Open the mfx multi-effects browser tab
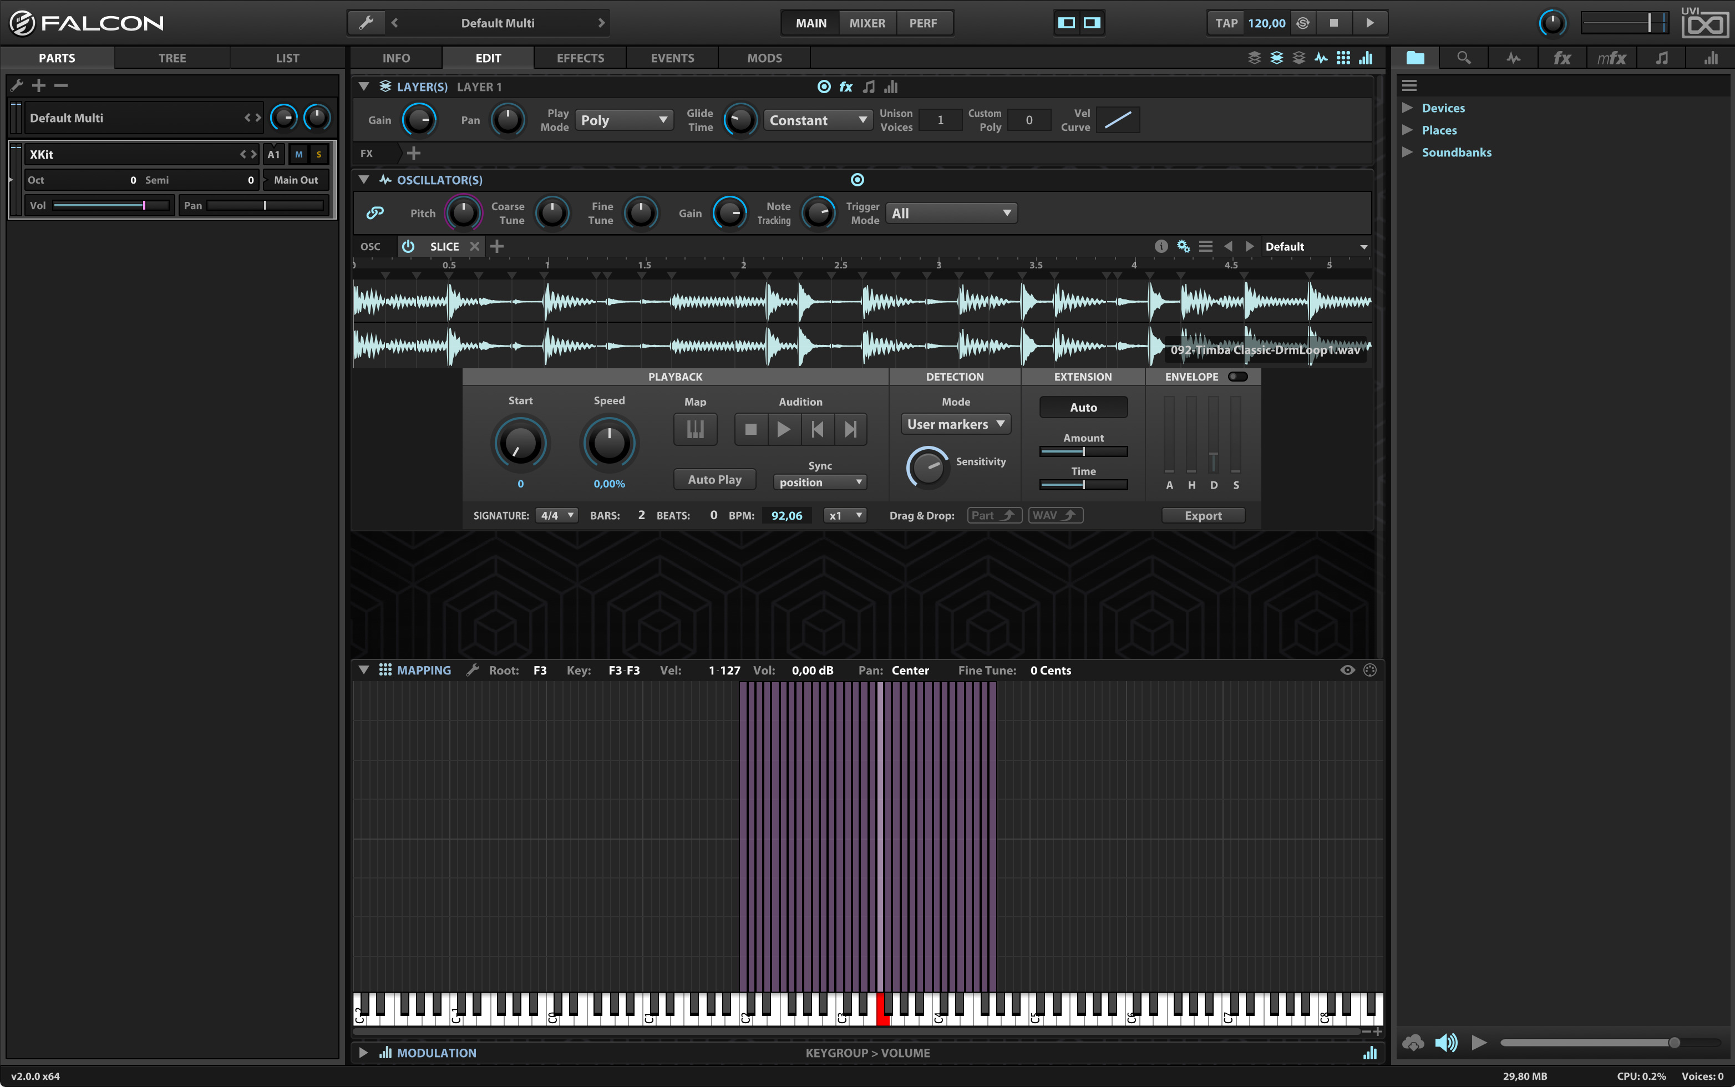Viewport: 1735px width, 1087px height. [1611, 58]
